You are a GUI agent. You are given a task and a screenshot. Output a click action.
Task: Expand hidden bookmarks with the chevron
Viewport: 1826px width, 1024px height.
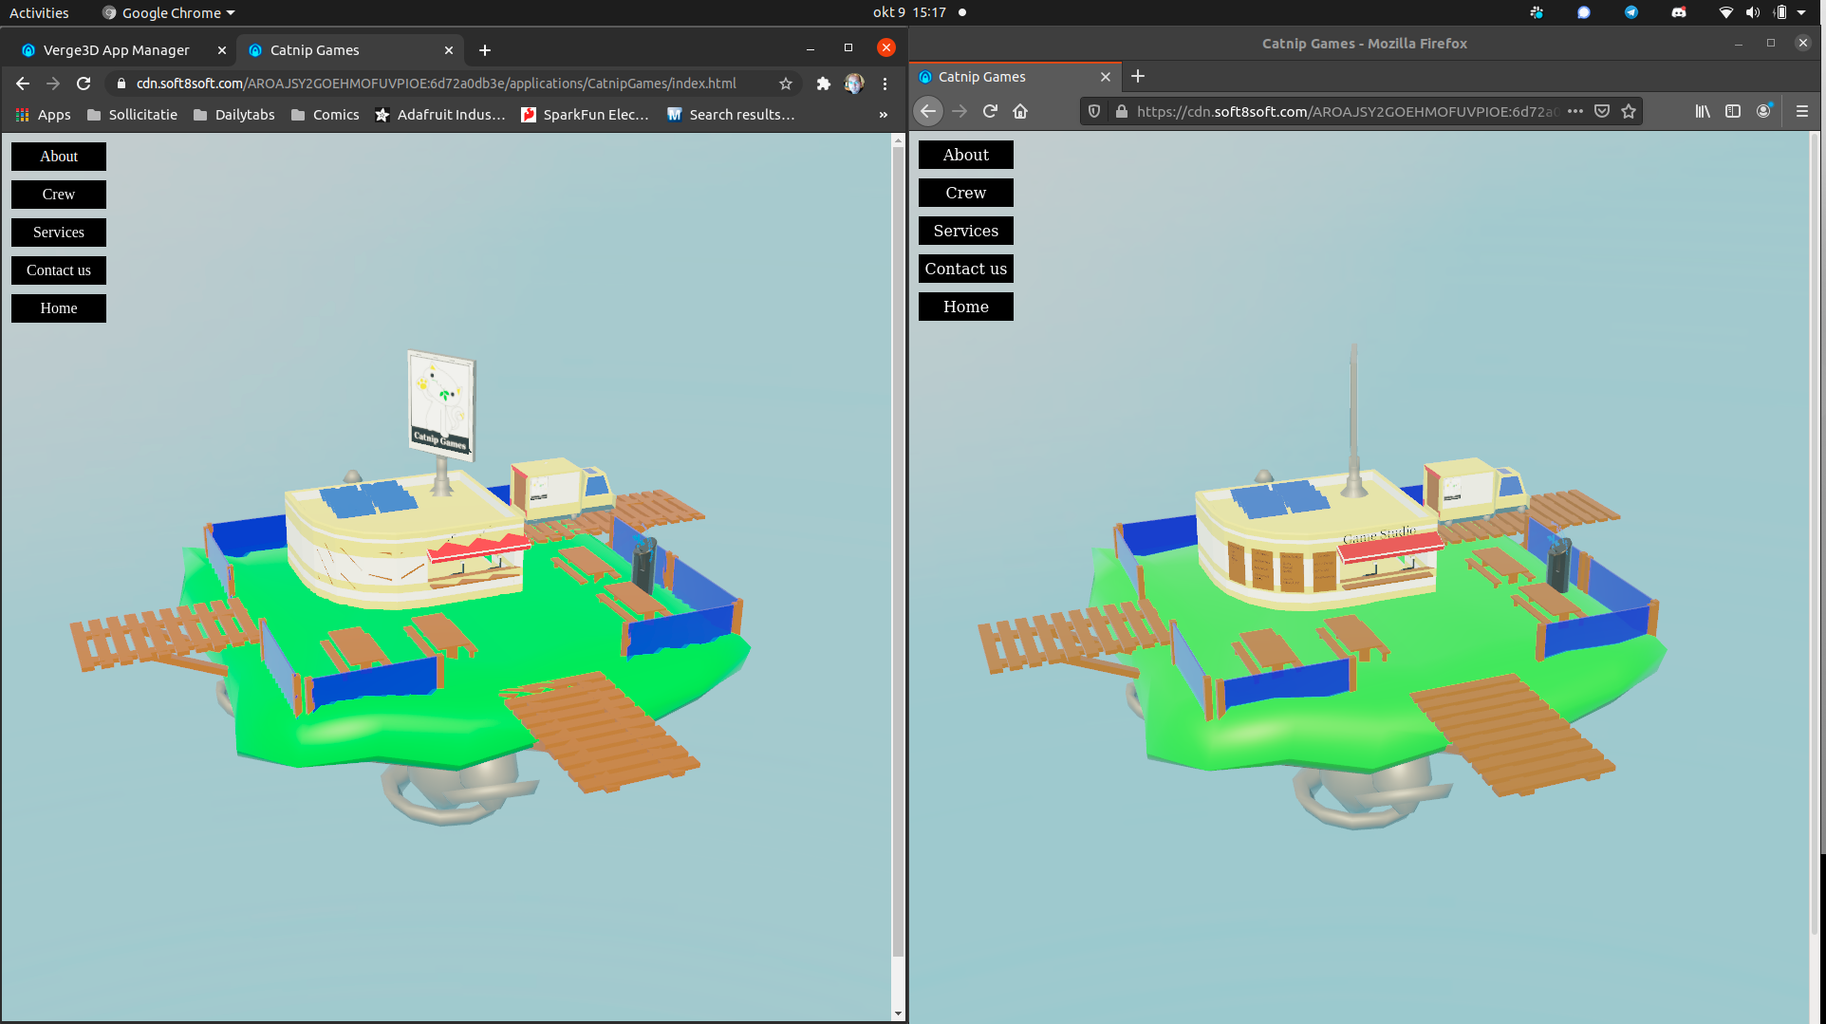click(884, 115)
